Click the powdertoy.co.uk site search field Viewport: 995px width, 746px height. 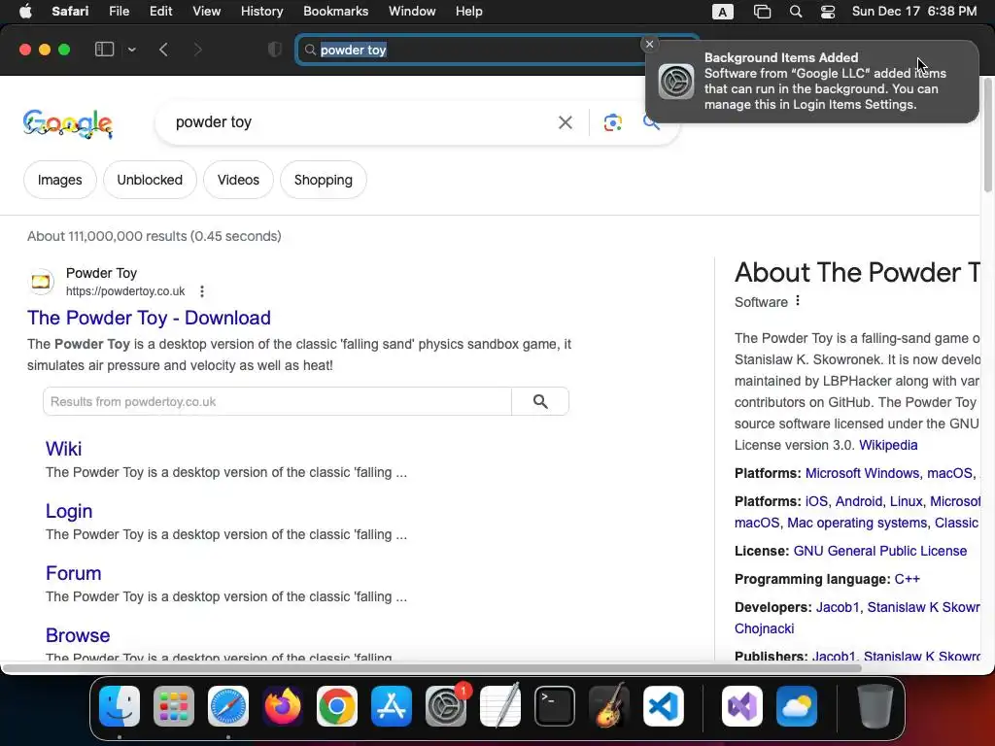coord(277,401)
